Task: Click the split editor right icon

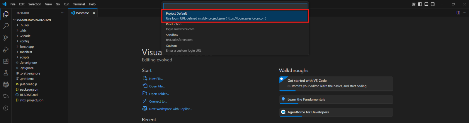Action: [x=458, y=13]
